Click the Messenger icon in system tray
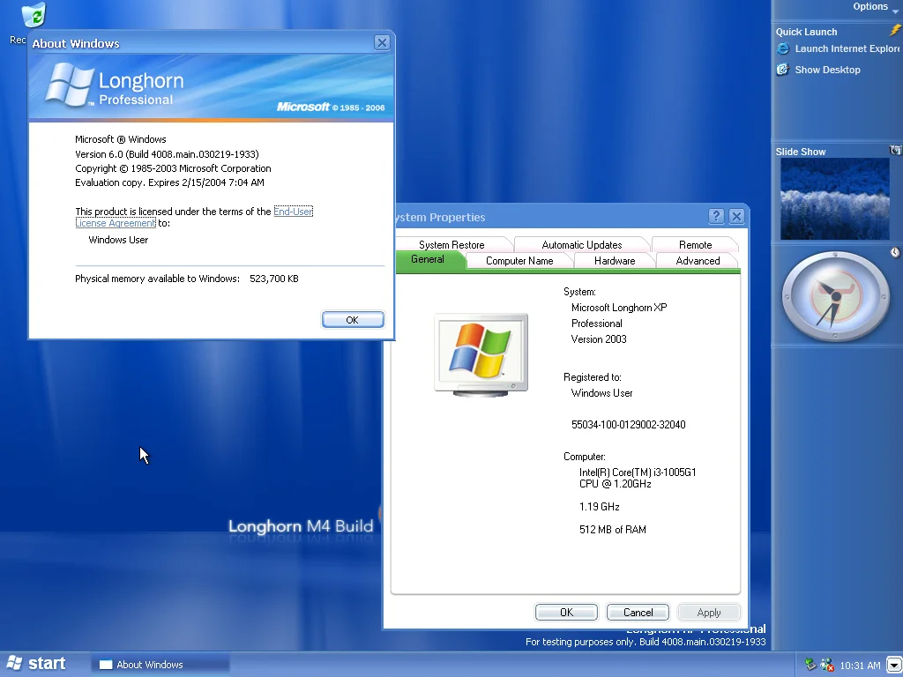903x677 pixels. 827,664
